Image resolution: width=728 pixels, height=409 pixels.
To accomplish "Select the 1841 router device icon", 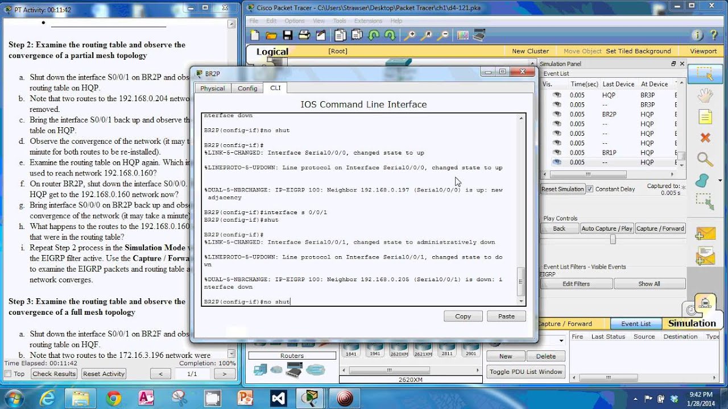I will [351, 348].
